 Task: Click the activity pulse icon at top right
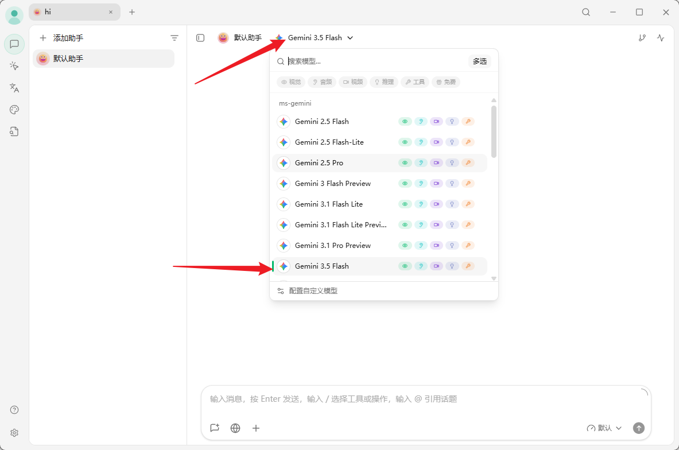point(661,38)
